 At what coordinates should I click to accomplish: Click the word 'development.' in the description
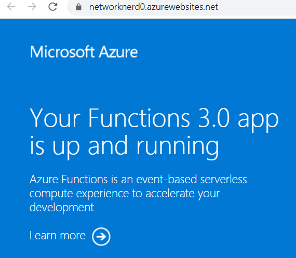tap(63, 208)
